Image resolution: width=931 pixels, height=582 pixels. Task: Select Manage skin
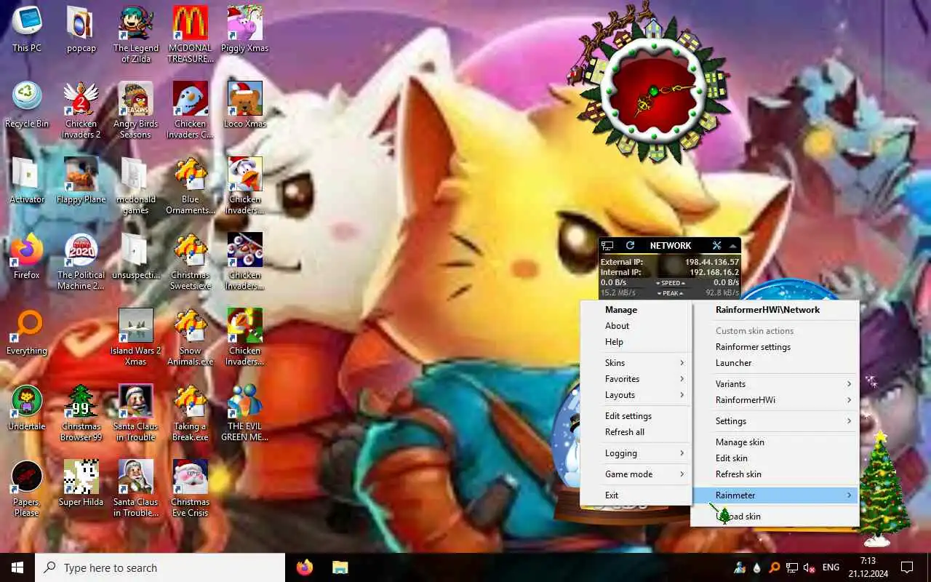click(x=775, y=442)
